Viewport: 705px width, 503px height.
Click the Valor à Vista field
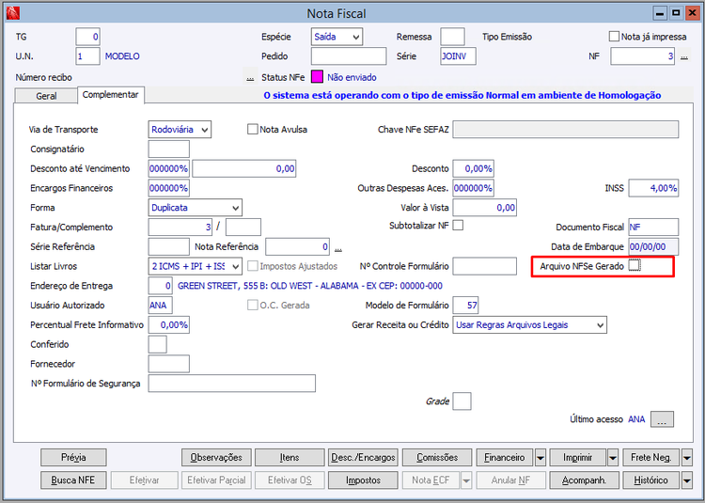[485, 208]
